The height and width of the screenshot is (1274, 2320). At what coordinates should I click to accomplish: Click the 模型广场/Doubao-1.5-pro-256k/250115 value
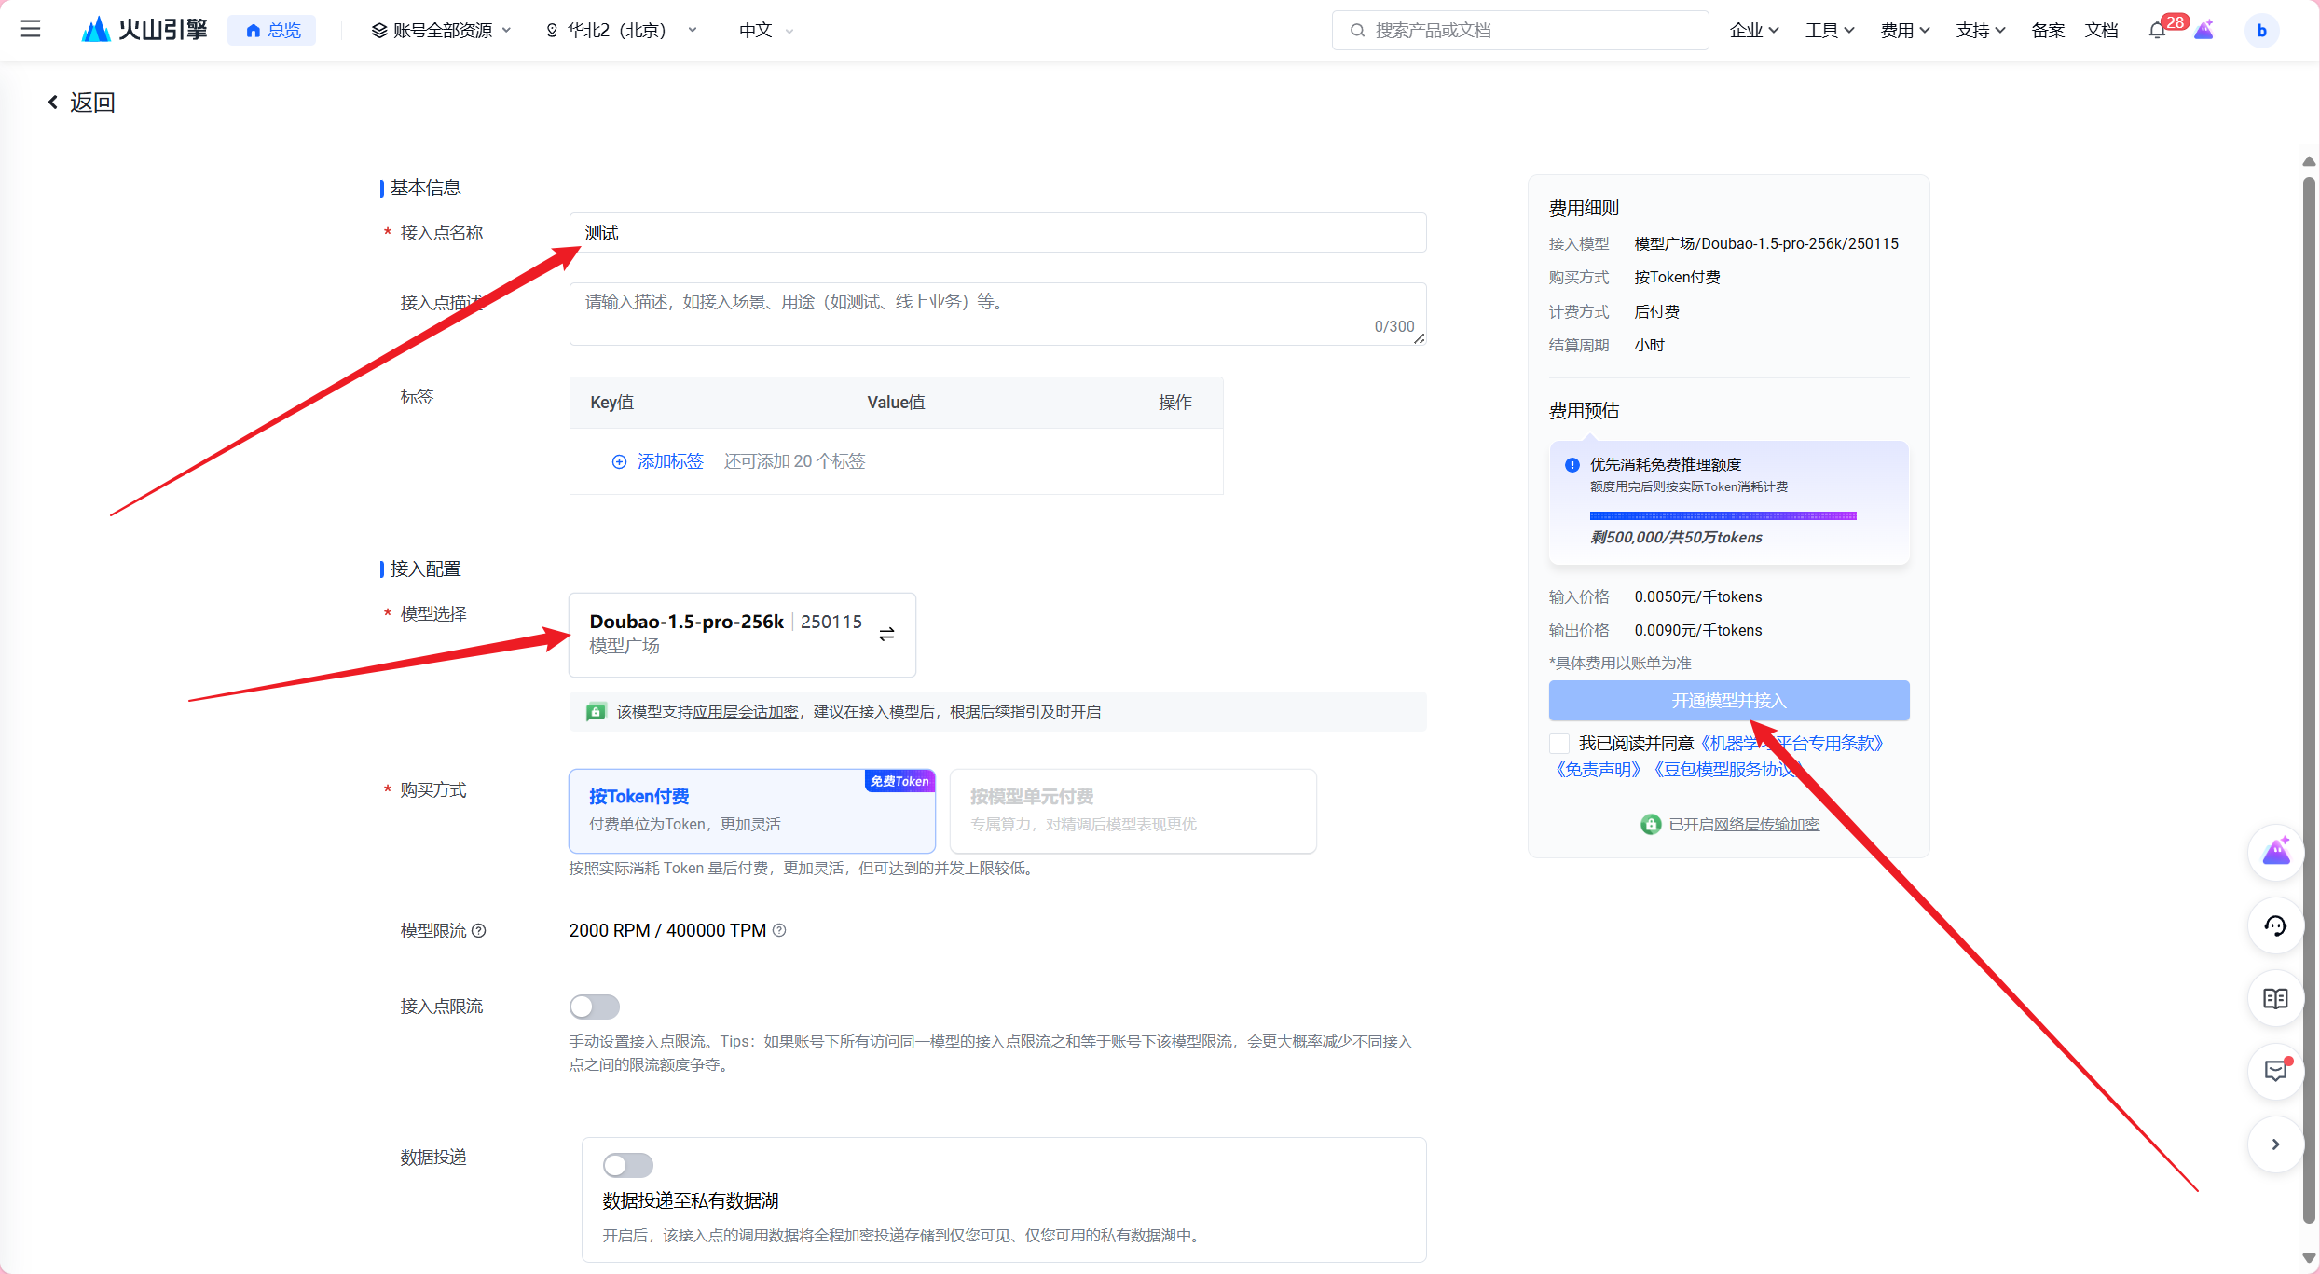tap(1766, 243)
